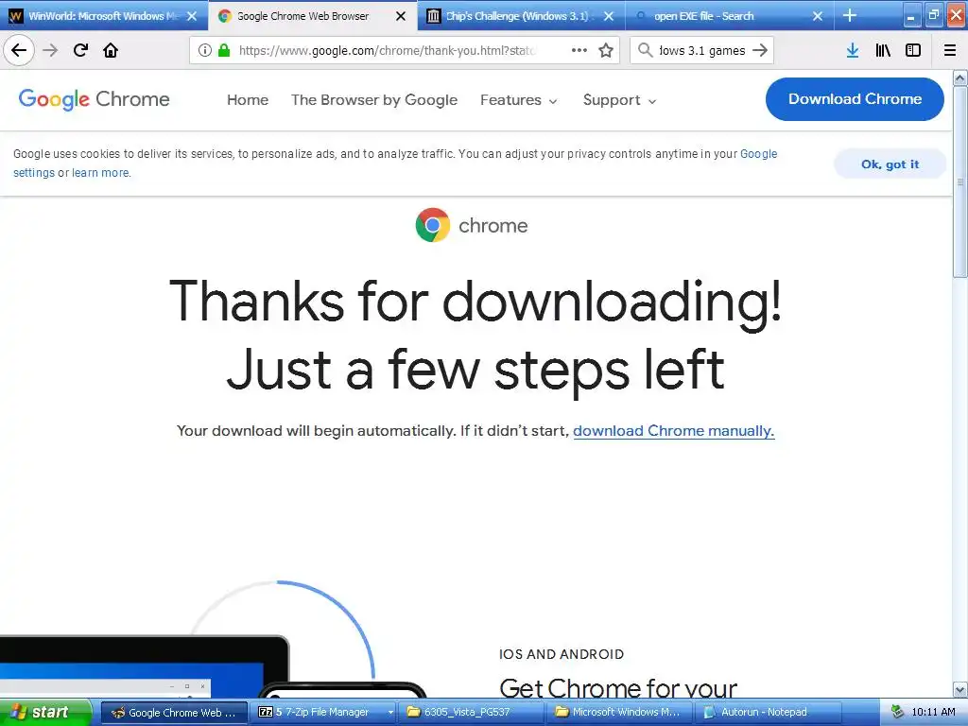Close the WinWorld tab
The image size is (968, 726).
[192, 16]
